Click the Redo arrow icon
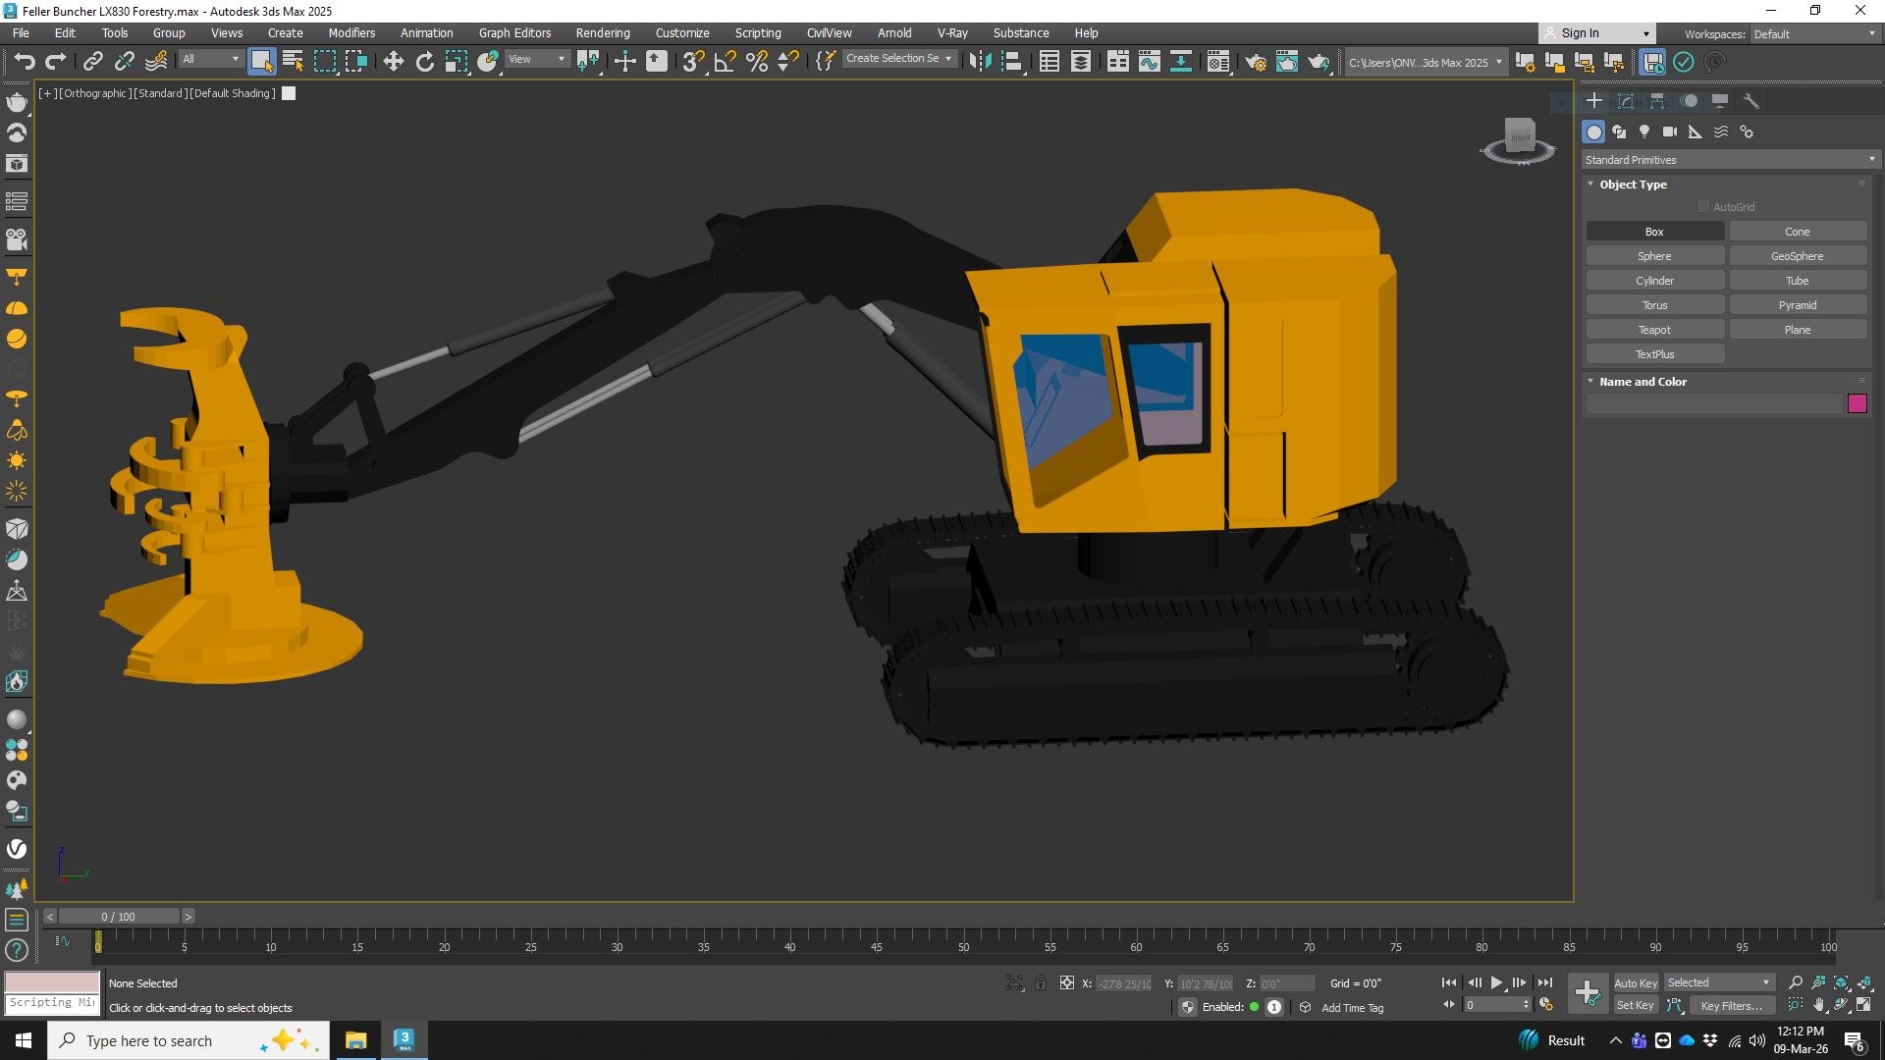Viewport: 1885px width, 1060px height. 56,62
